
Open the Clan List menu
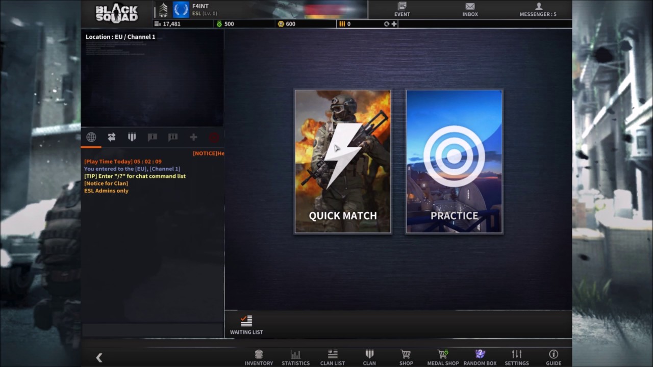tap(332, 357)
